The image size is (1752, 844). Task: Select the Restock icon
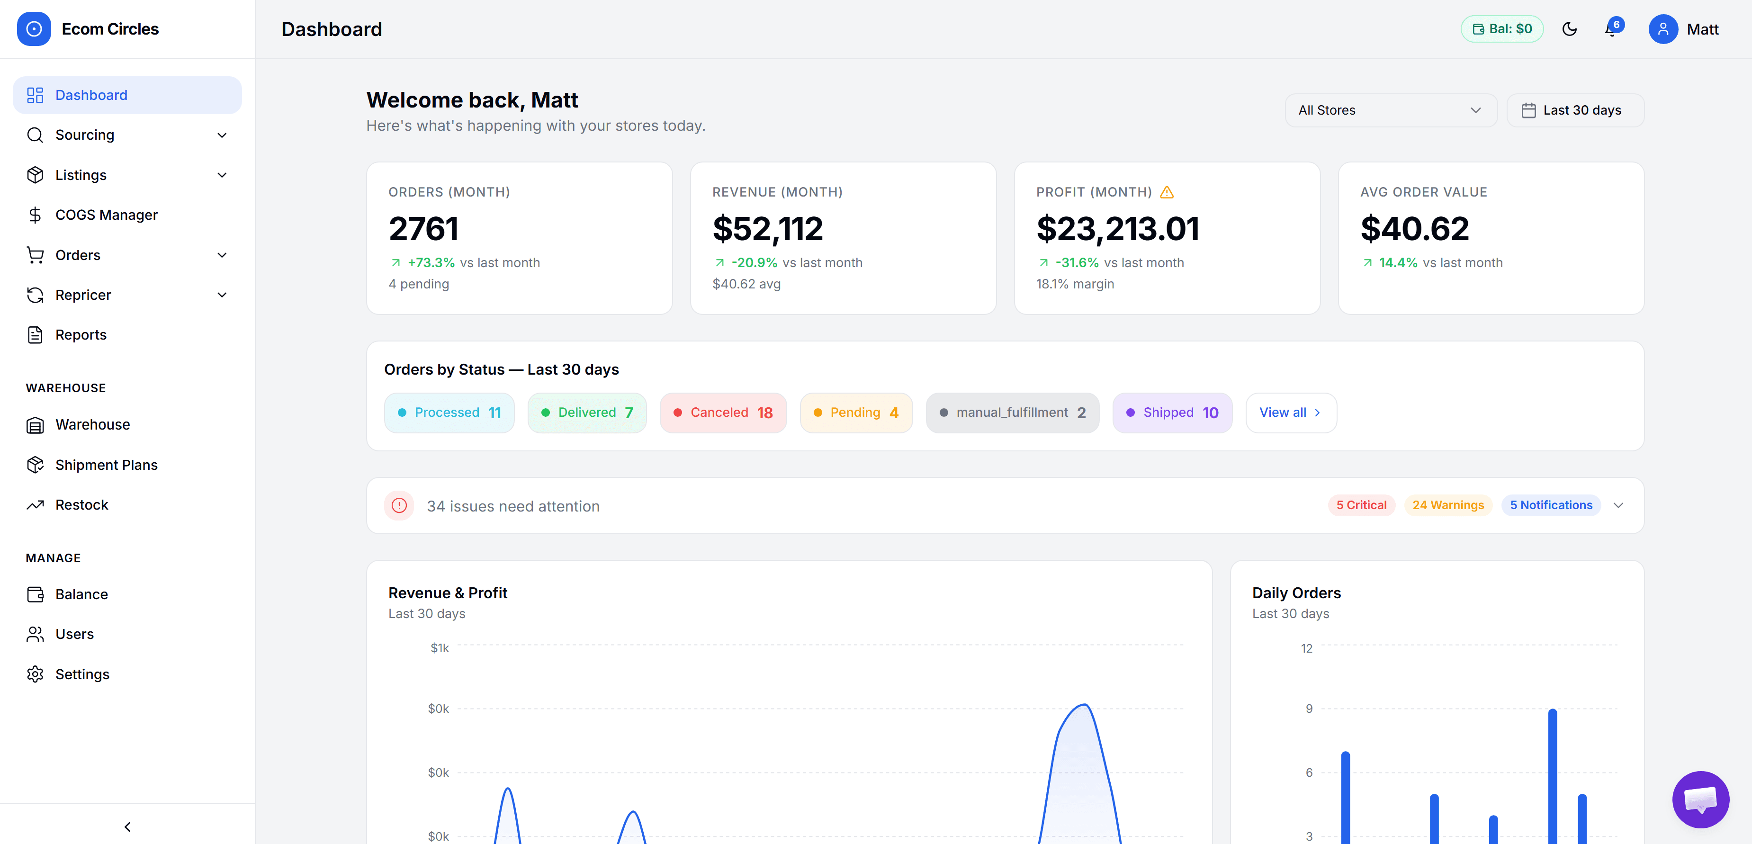(x=35, y=504)
